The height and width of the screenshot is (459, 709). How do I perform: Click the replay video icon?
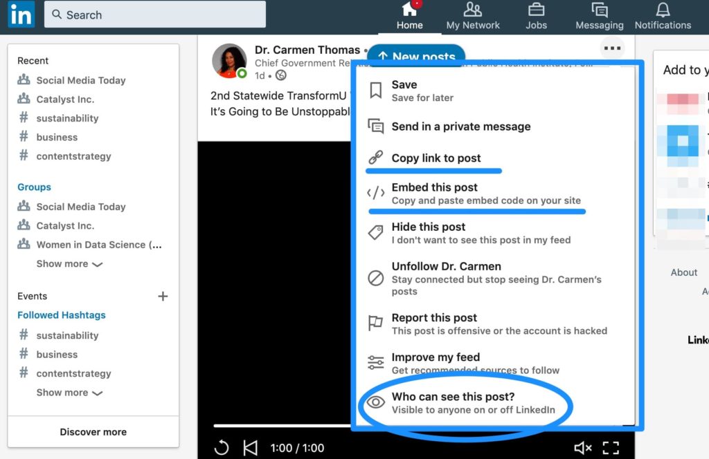click(222, 448)
